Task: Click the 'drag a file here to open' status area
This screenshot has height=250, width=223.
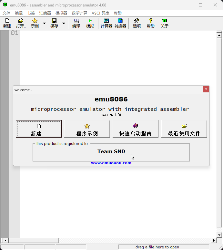Action: [164, 247]
